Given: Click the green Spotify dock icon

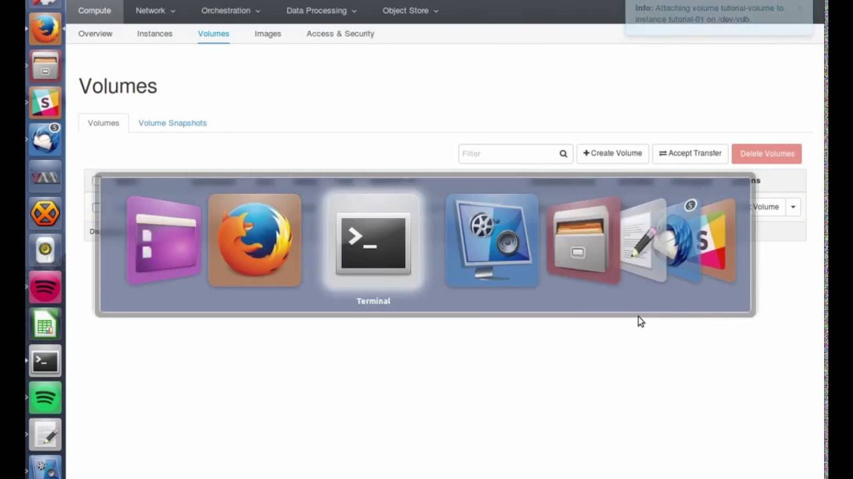Looking at the screenshot, I should (x=45, y=399).
